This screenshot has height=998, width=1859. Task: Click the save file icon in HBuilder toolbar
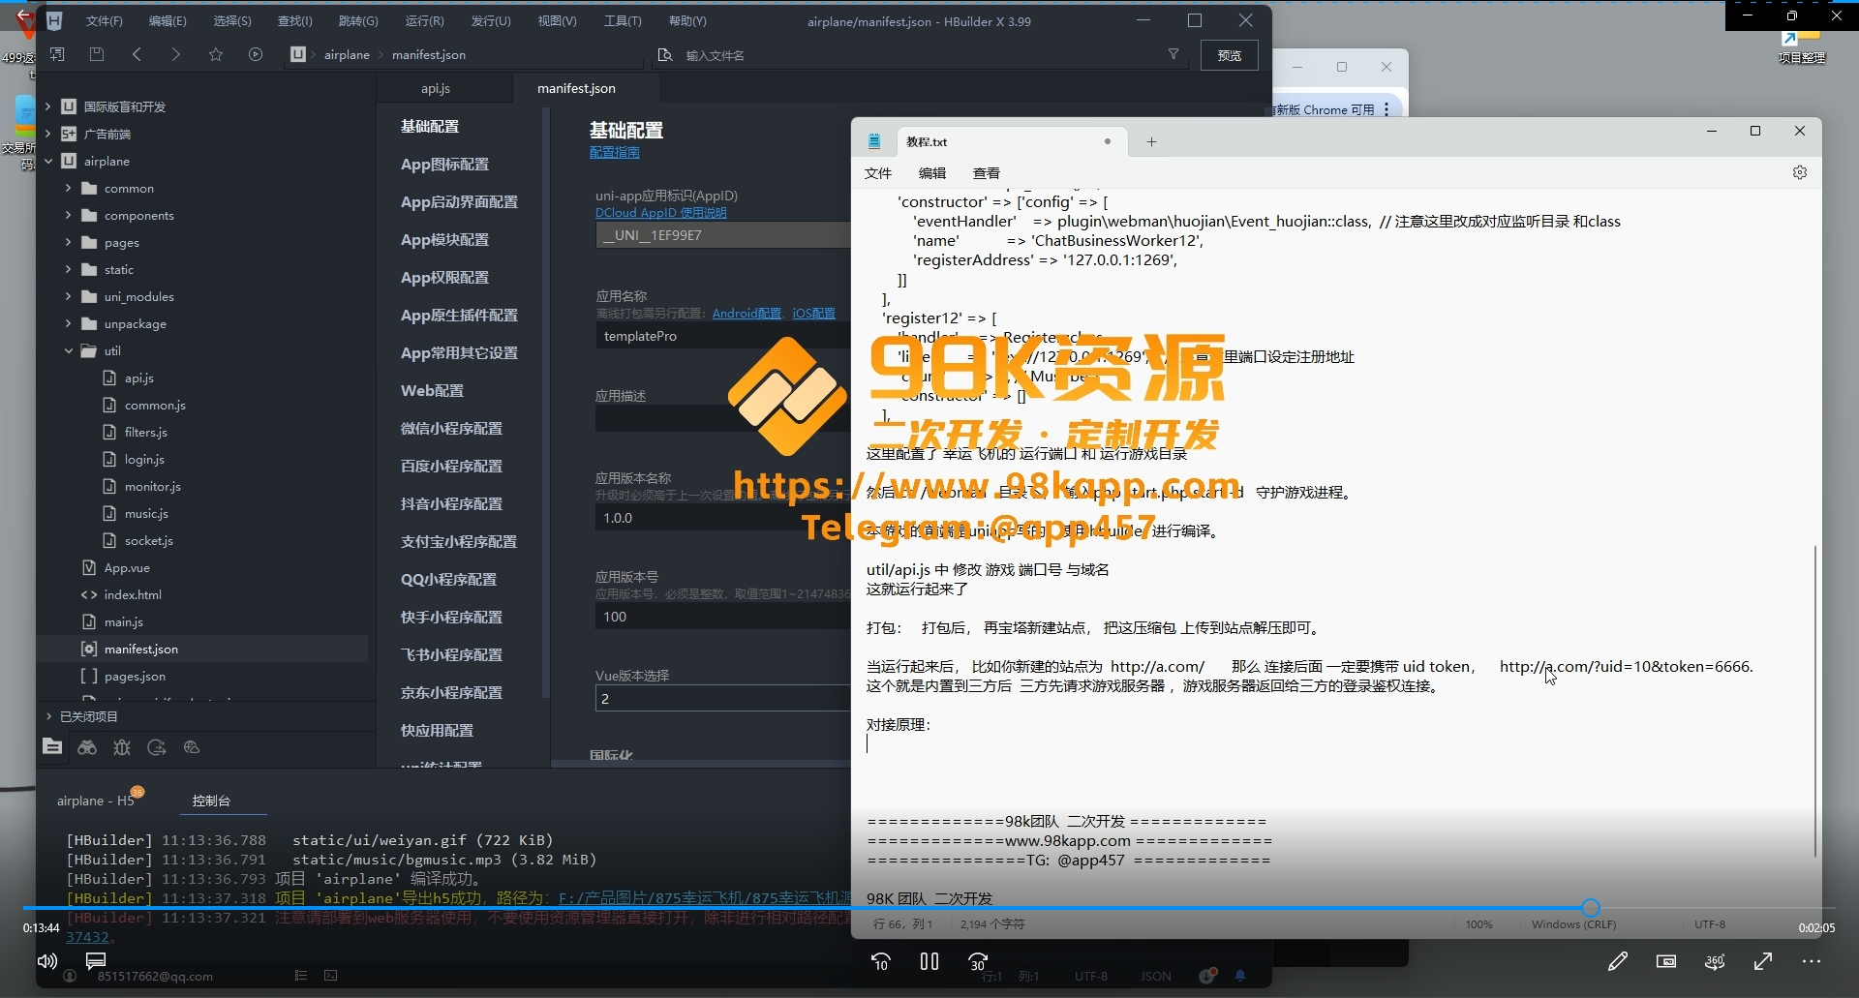point(97,55)
